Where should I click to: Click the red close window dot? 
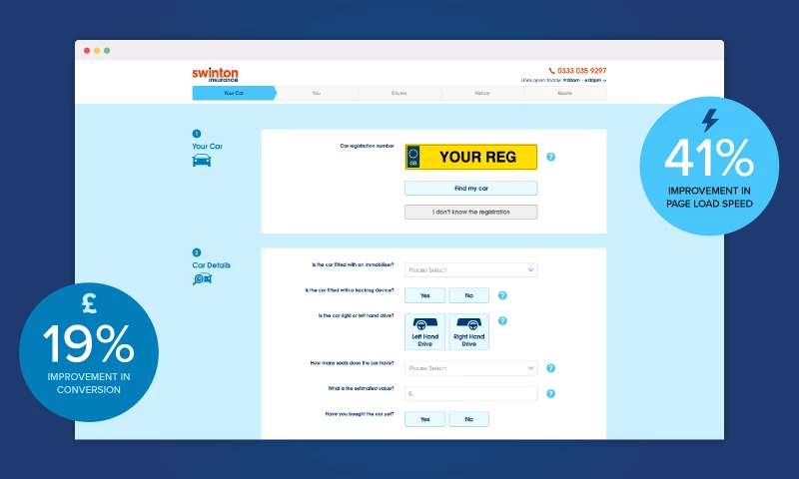(x=87, y=50)
